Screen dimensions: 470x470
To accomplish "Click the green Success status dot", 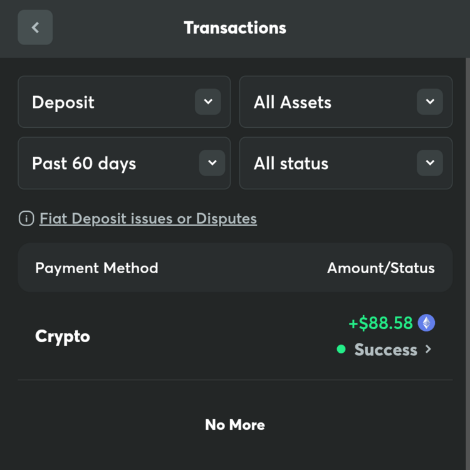I will 341,350.
